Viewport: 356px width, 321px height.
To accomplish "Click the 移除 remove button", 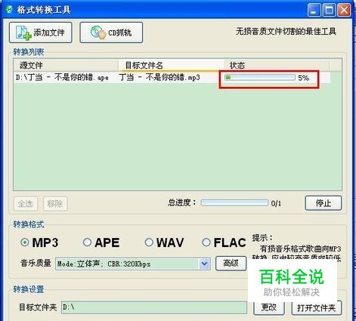I will tap(55, 203).
